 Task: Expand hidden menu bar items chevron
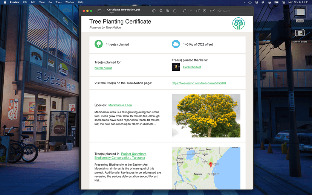click(244, 2)
